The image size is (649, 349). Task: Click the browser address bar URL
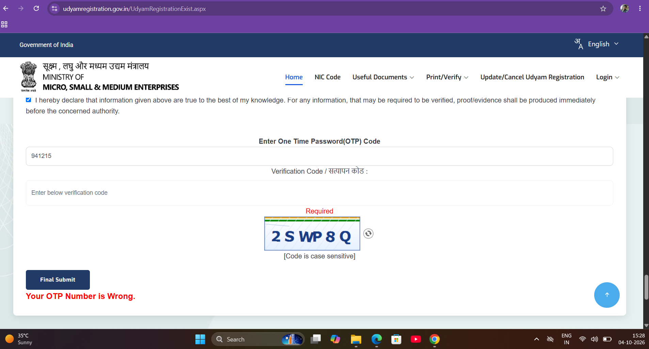[x=134, y=9]
